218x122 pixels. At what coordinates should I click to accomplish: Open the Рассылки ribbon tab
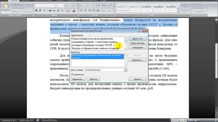click(72, 0)
